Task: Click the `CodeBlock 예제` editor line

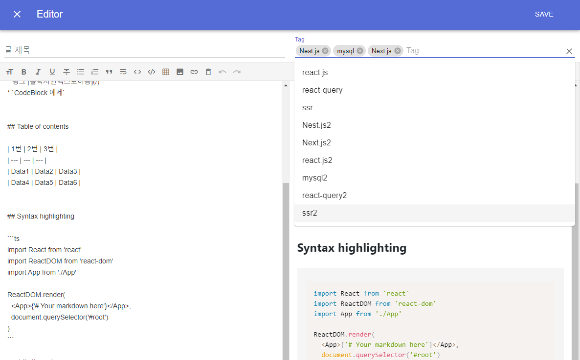Action: click(36, 93)
